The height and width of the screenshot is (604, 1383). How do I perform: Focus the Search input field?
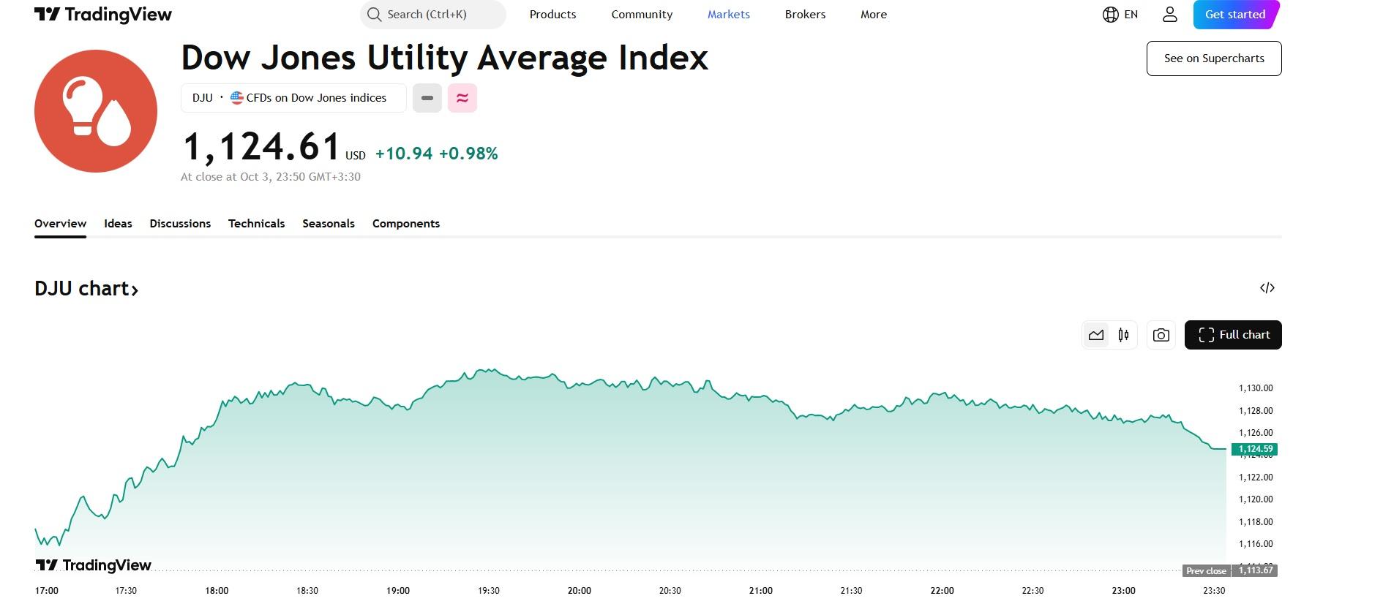point(433,15)
